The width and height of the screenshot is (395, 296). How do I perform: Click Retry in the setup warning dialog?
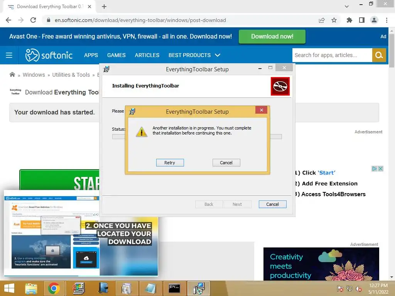point(170,163)
